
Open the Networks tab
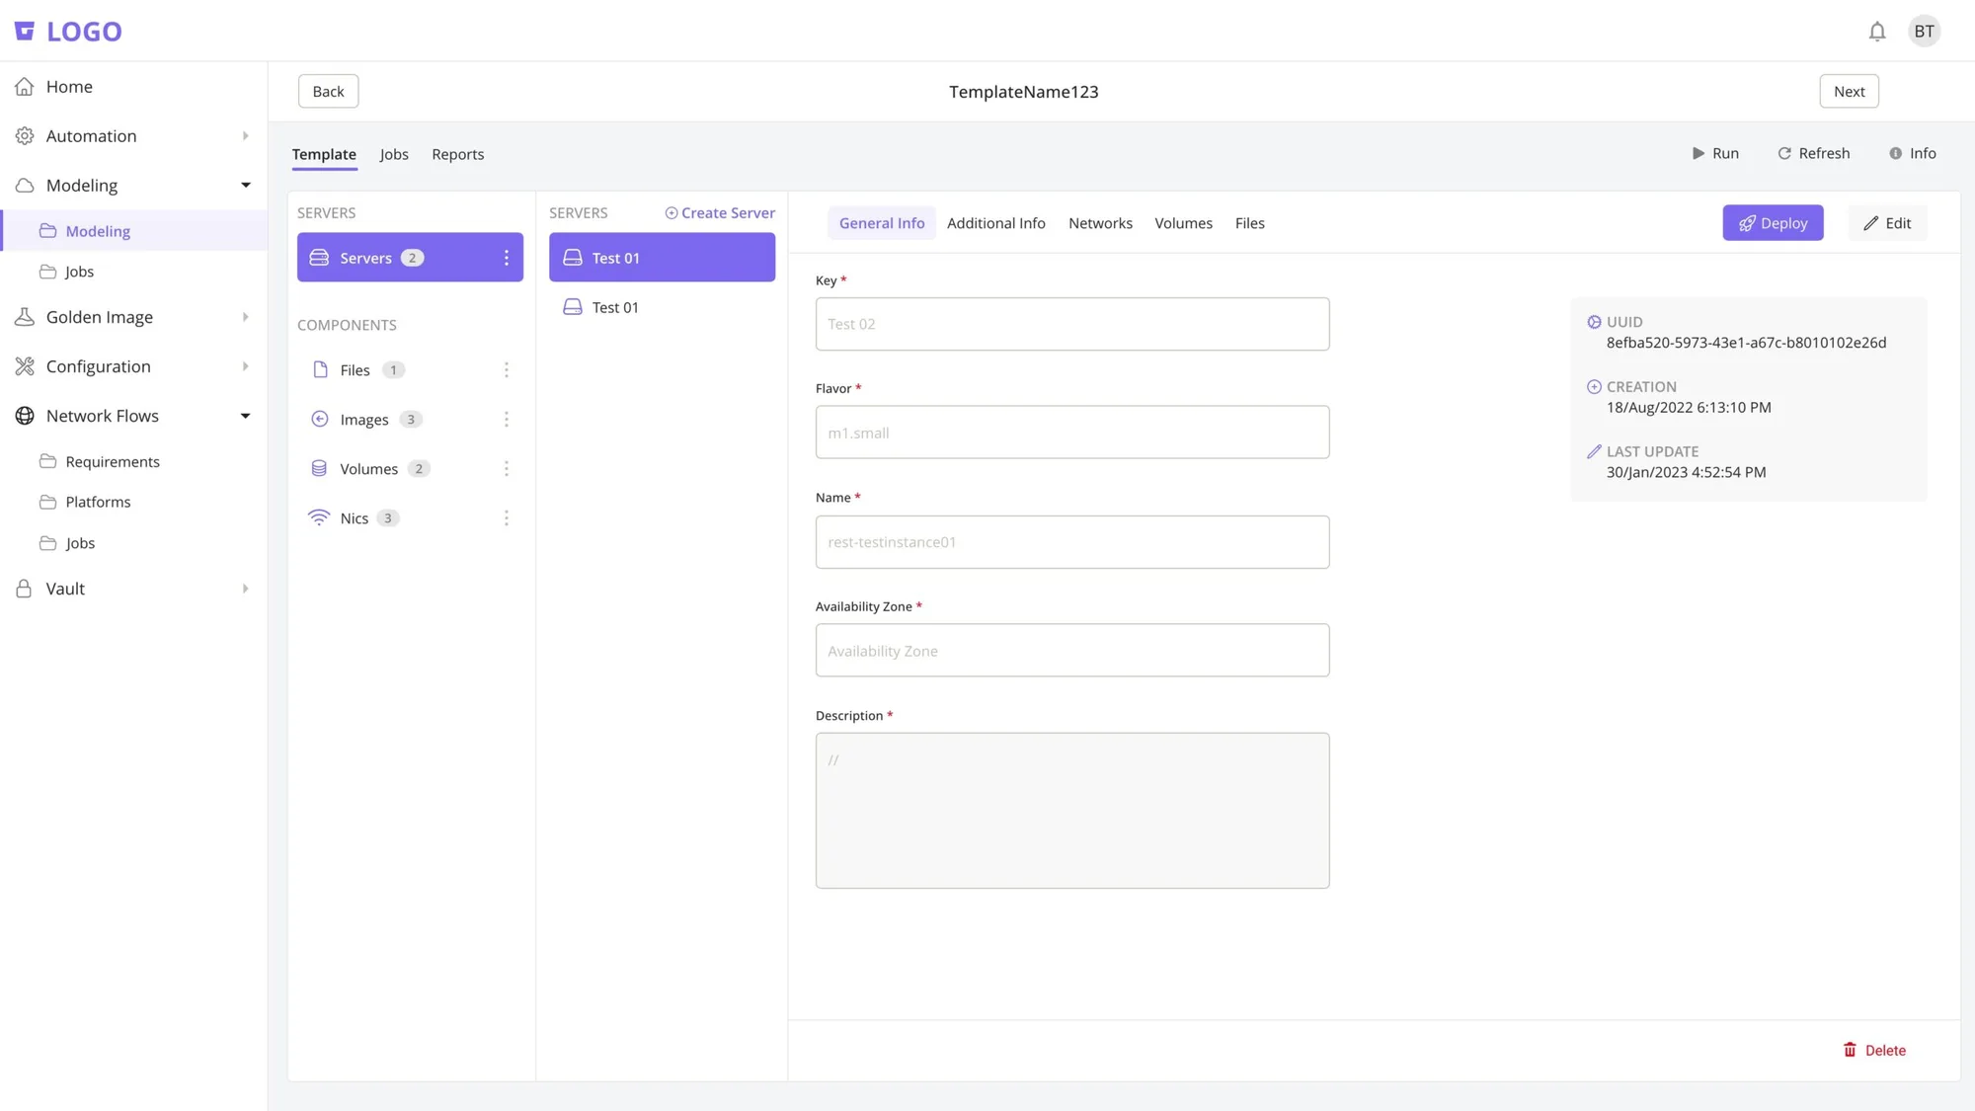tap(1100, 223)
